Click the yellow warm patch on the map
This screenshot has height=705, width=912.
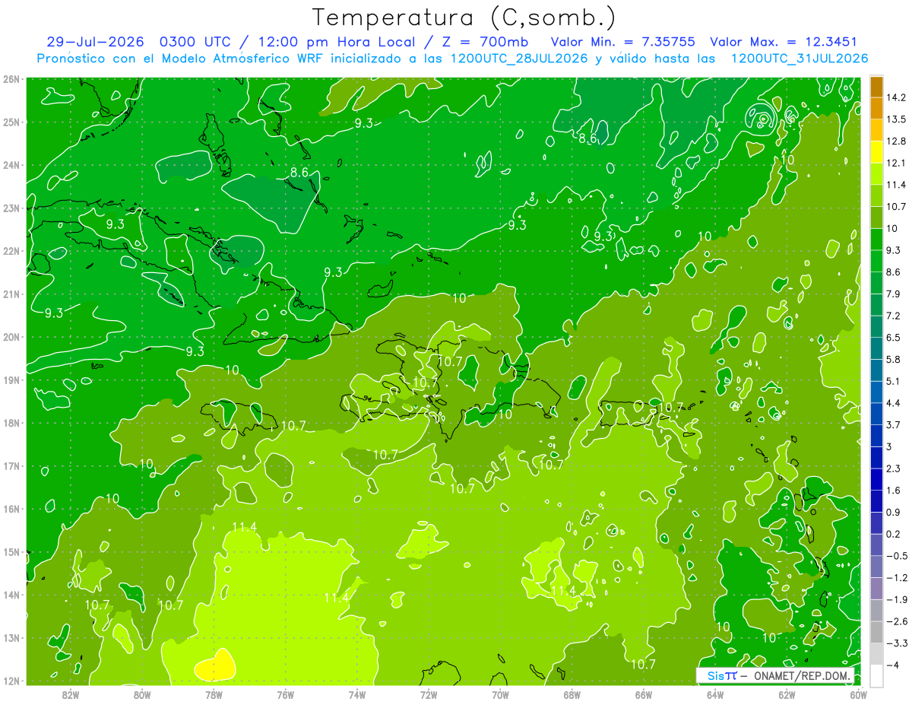point(215,667)
